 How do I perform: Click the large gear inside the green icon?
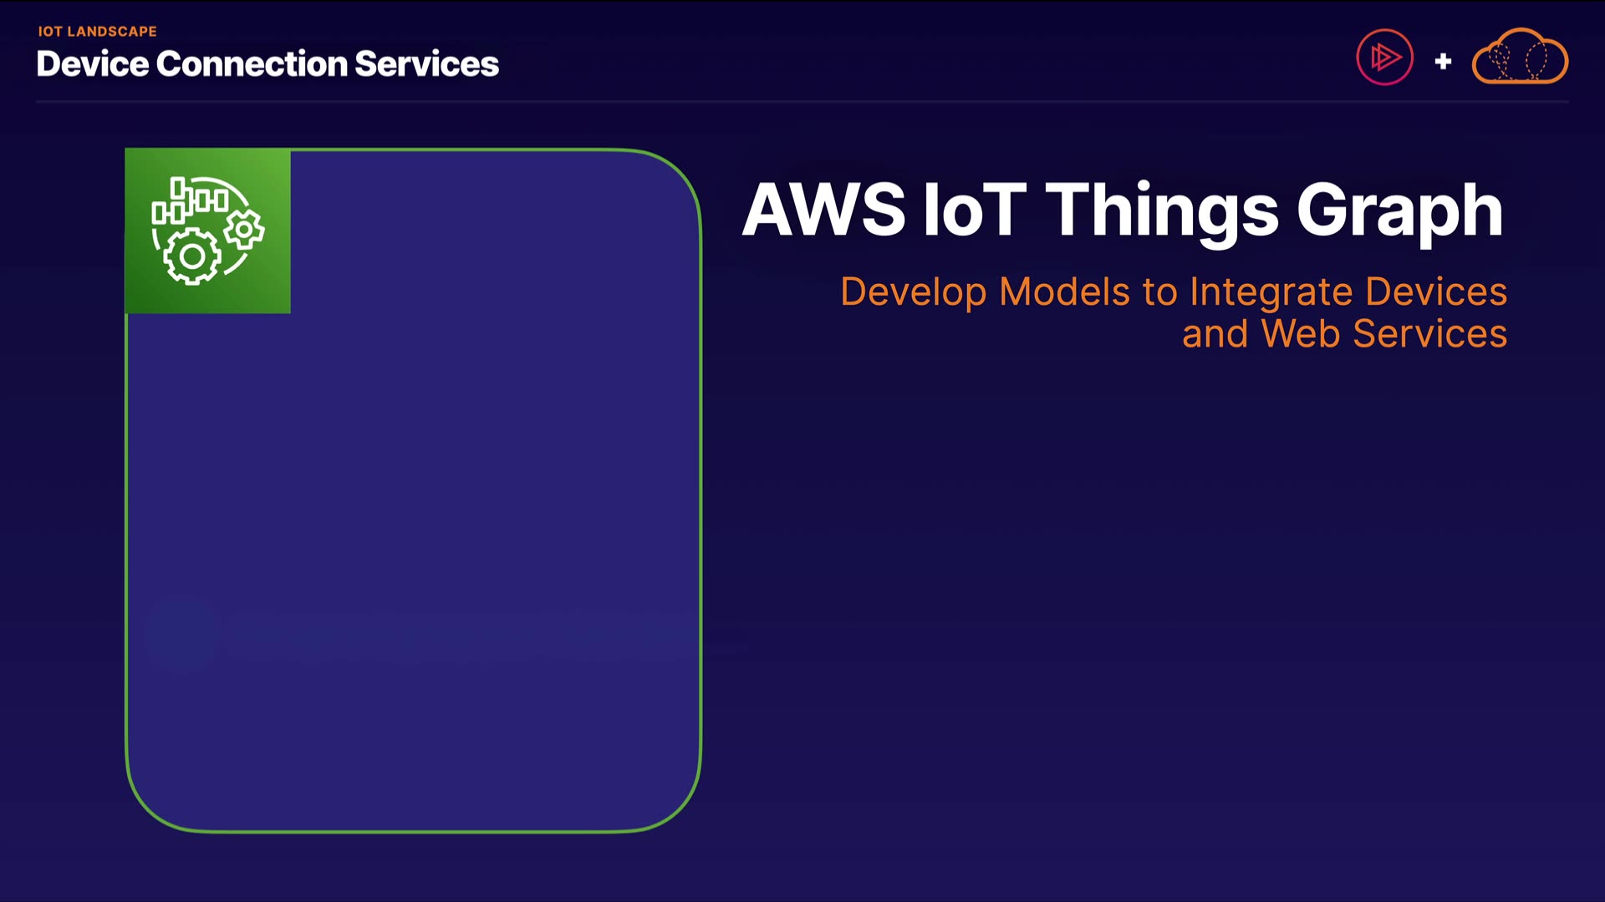coord(192,256)
